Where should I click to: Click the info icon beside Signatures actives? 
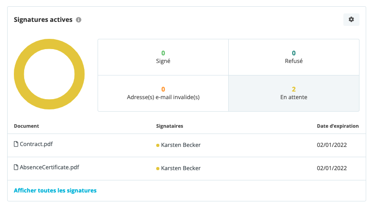click(78, 20)
